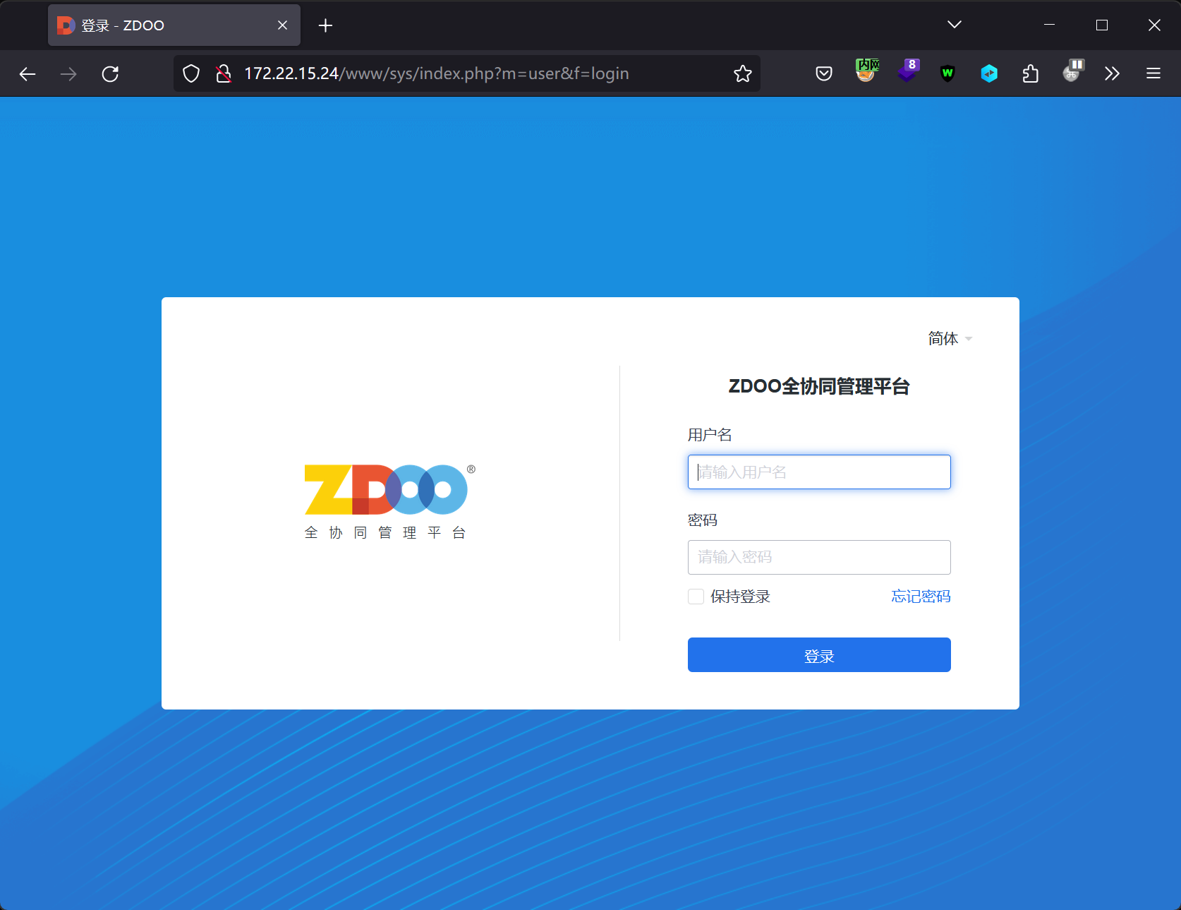Click the ZDOO logo image
The width and height of the screenshot is (1181, 910).
pos(389,502)
